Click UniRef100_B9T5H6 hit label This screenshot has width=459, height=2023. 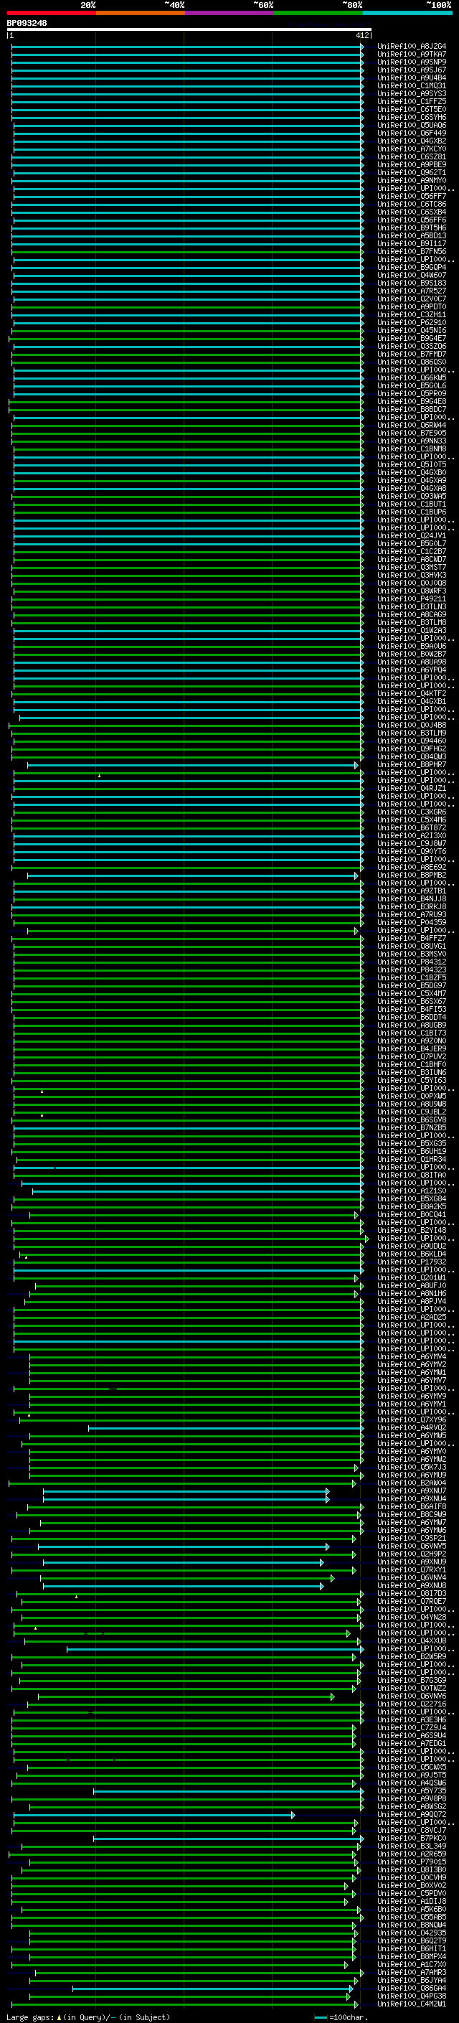tap(411, 227)
